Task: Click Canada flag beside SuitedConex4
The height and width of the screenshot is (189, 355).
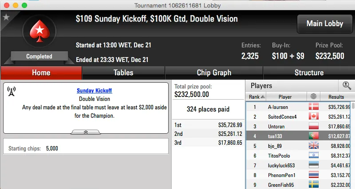Action: point(314,116)
